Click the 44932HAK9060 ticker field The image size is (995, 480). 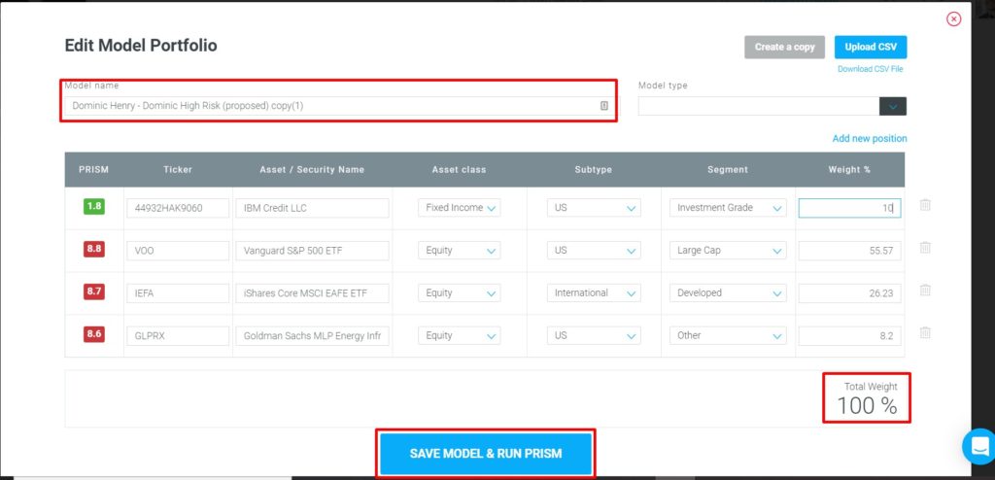coord(178,208)
